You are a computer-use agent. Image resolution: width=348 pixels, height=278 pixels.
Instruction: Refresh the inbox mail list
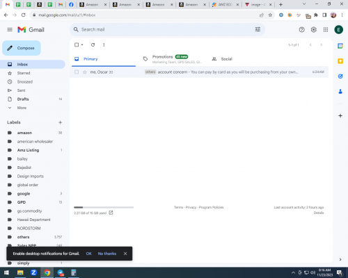tap(93, 44)
